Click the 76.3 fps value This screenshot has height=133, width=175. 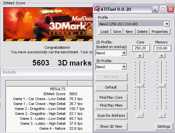click(x=76, y=99)
